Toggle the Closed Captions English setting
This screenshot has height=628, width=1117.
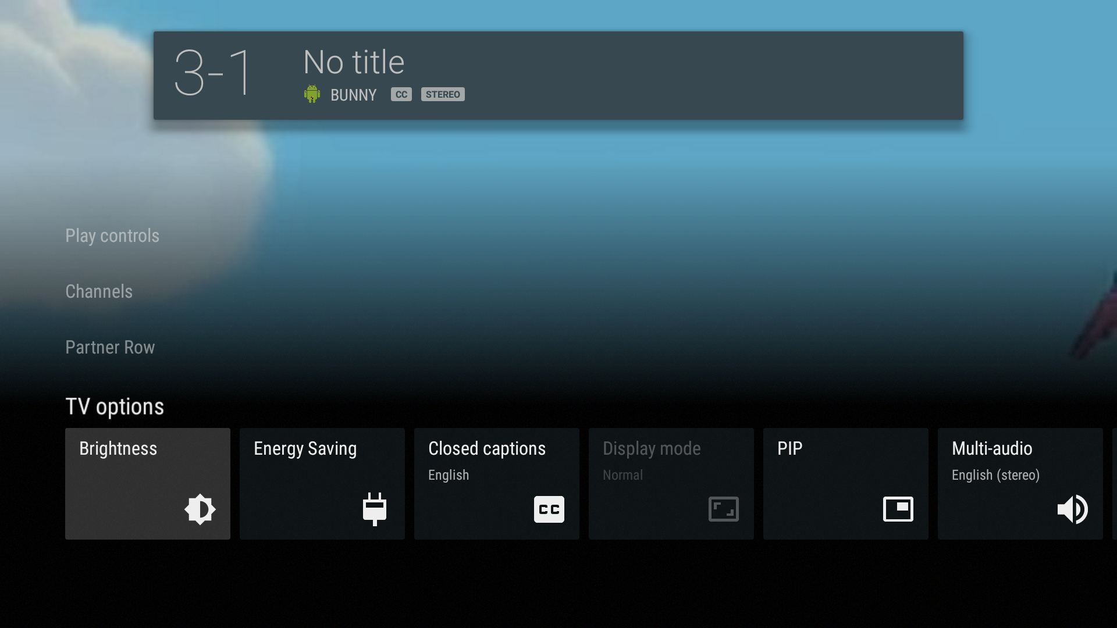click(496, 484)
